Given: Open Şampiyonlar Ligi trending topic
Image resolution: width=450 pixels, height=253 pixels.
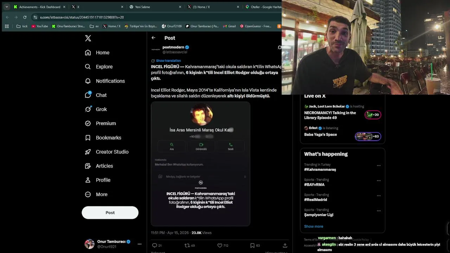Looking at the screenshot, I should pyautogui.click(x=319, y=215).
